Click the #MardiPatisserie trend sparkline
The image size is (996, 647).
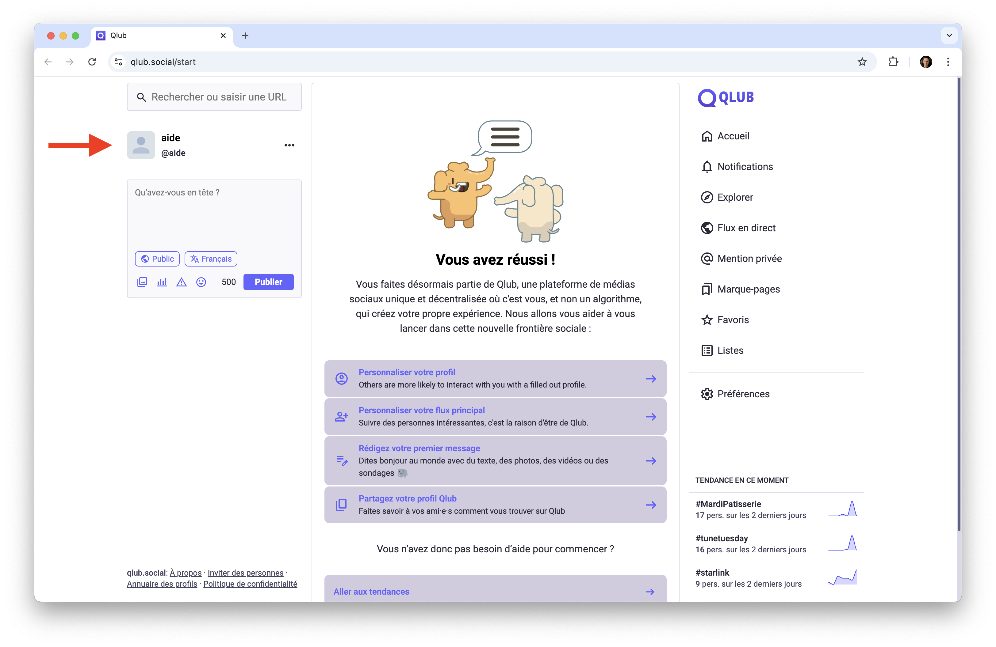pyautogui.click(x=842, y=509)
